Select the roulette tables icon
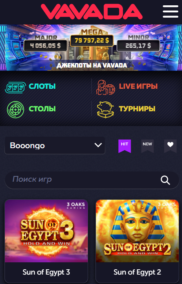The height and width of the screenshot is (284, 182). (16, 110)
